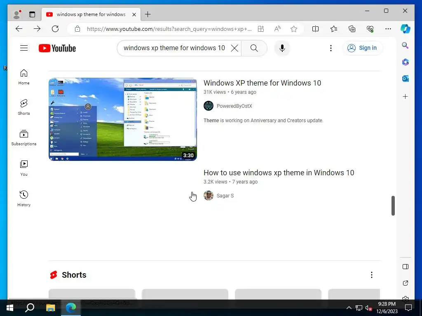Open the Favorites list
Image resolution: width=422 pixels, height=316 pixels.
pyautogui.click(x=334, y=29)
